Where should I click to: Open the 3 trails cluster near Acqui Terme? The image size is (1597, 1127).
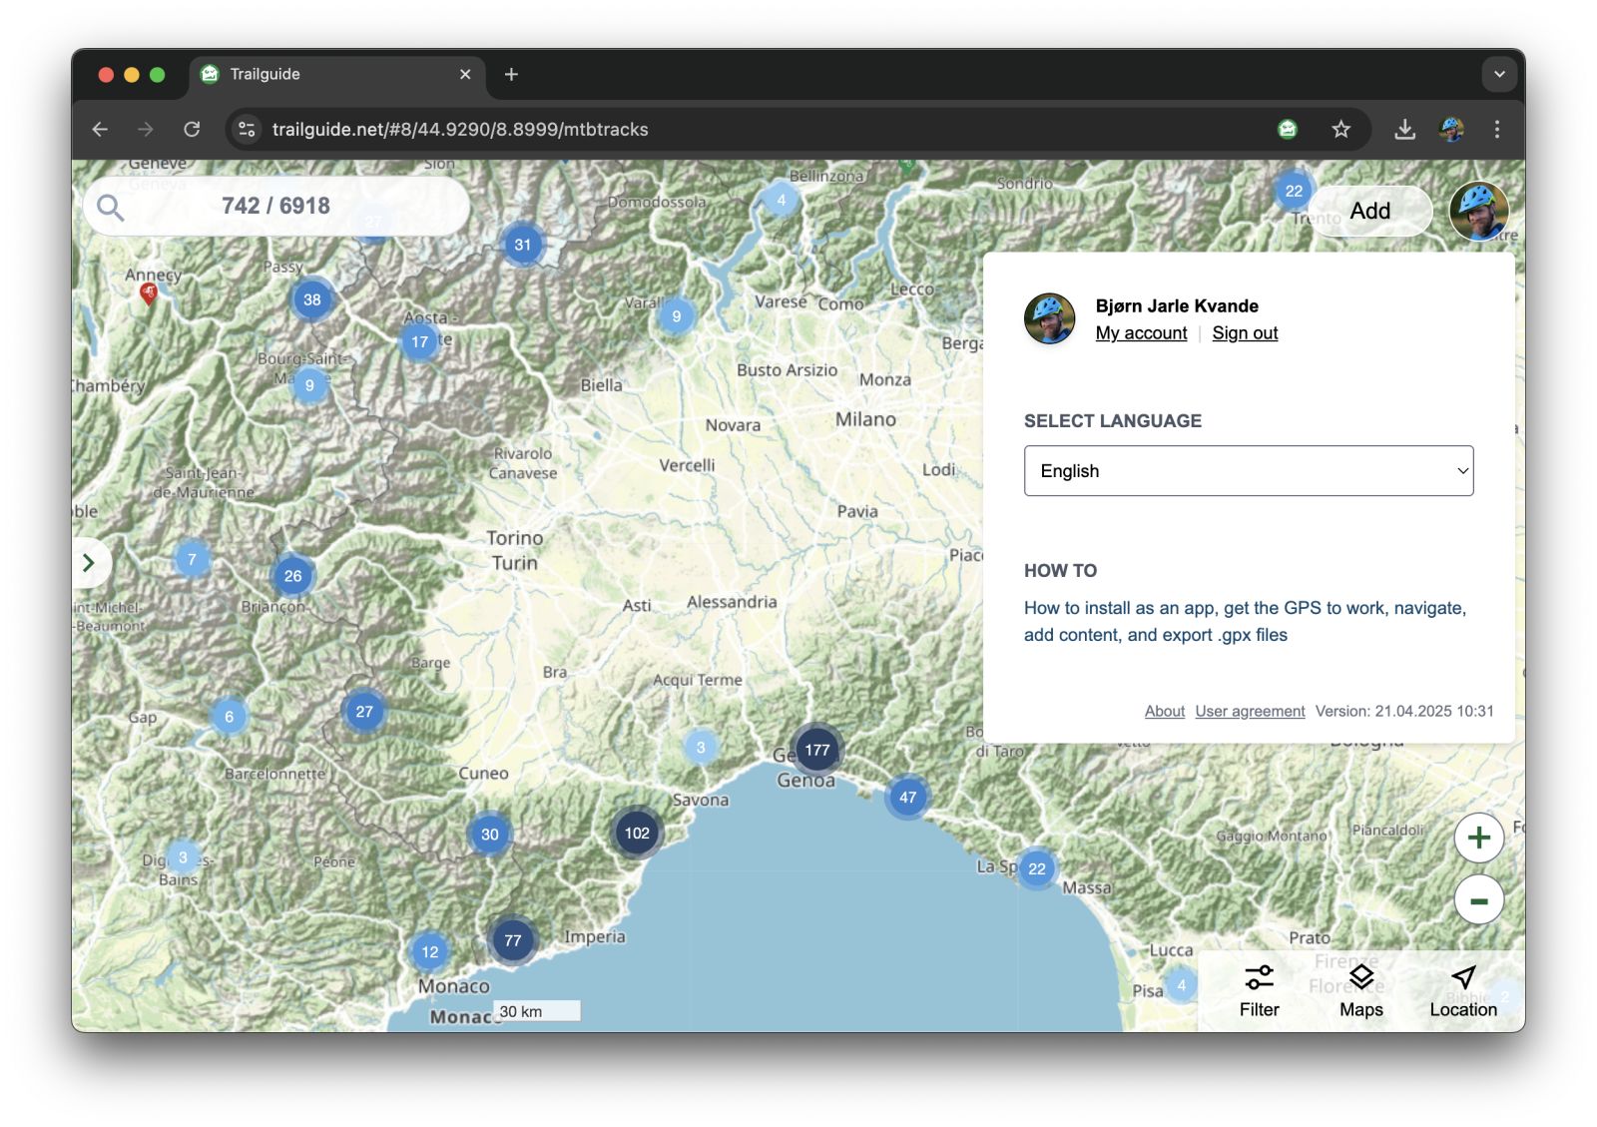(701, 747)
